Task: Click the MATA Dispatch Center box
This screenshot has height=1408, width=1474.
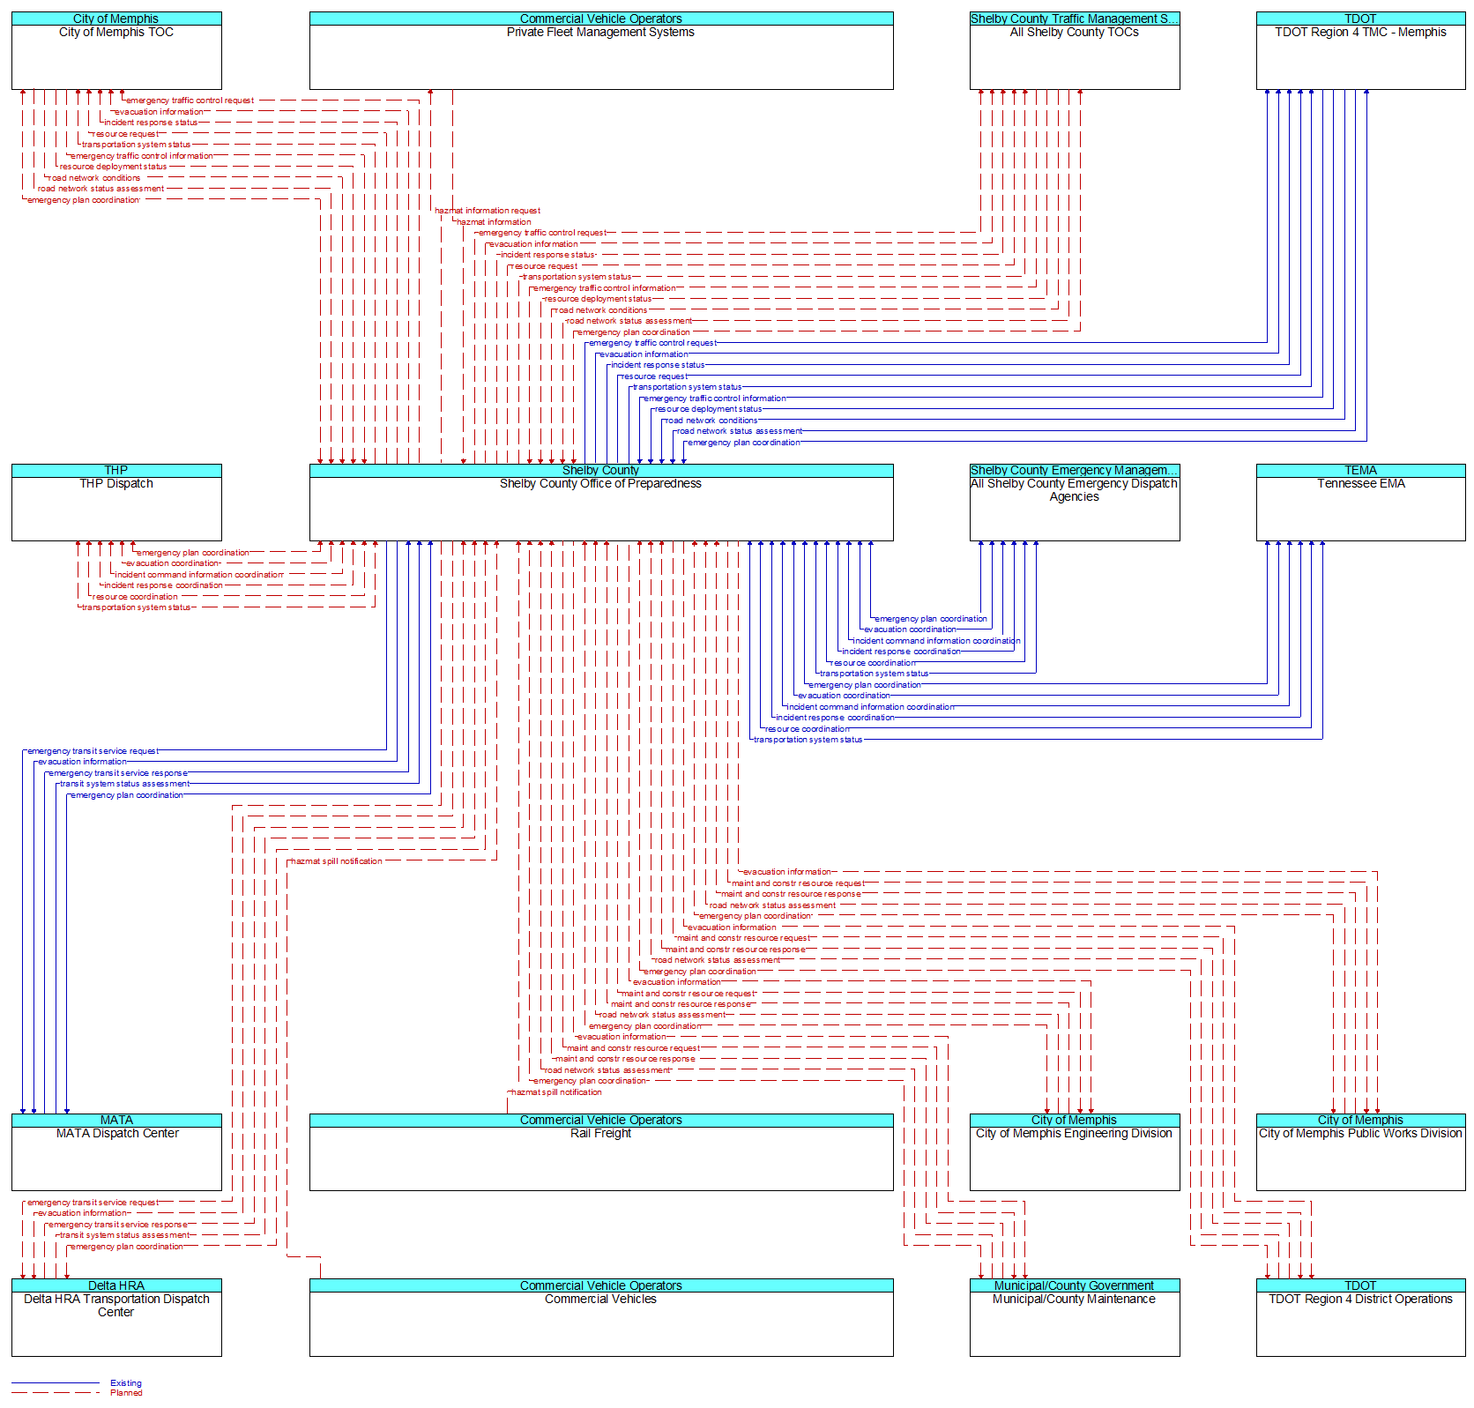Action: pos(116,1152)
